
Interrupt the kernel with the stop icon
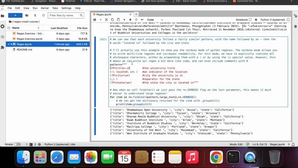[130, 20]
